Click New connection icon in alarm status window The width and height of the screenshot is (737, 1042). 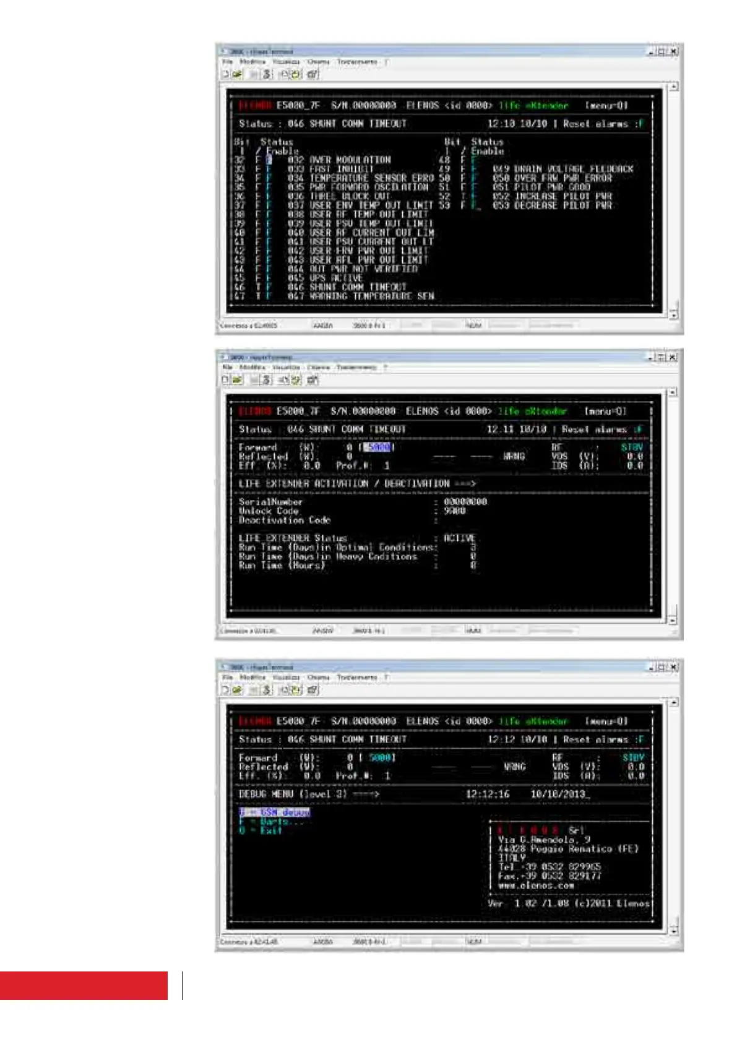pos(226,74)
